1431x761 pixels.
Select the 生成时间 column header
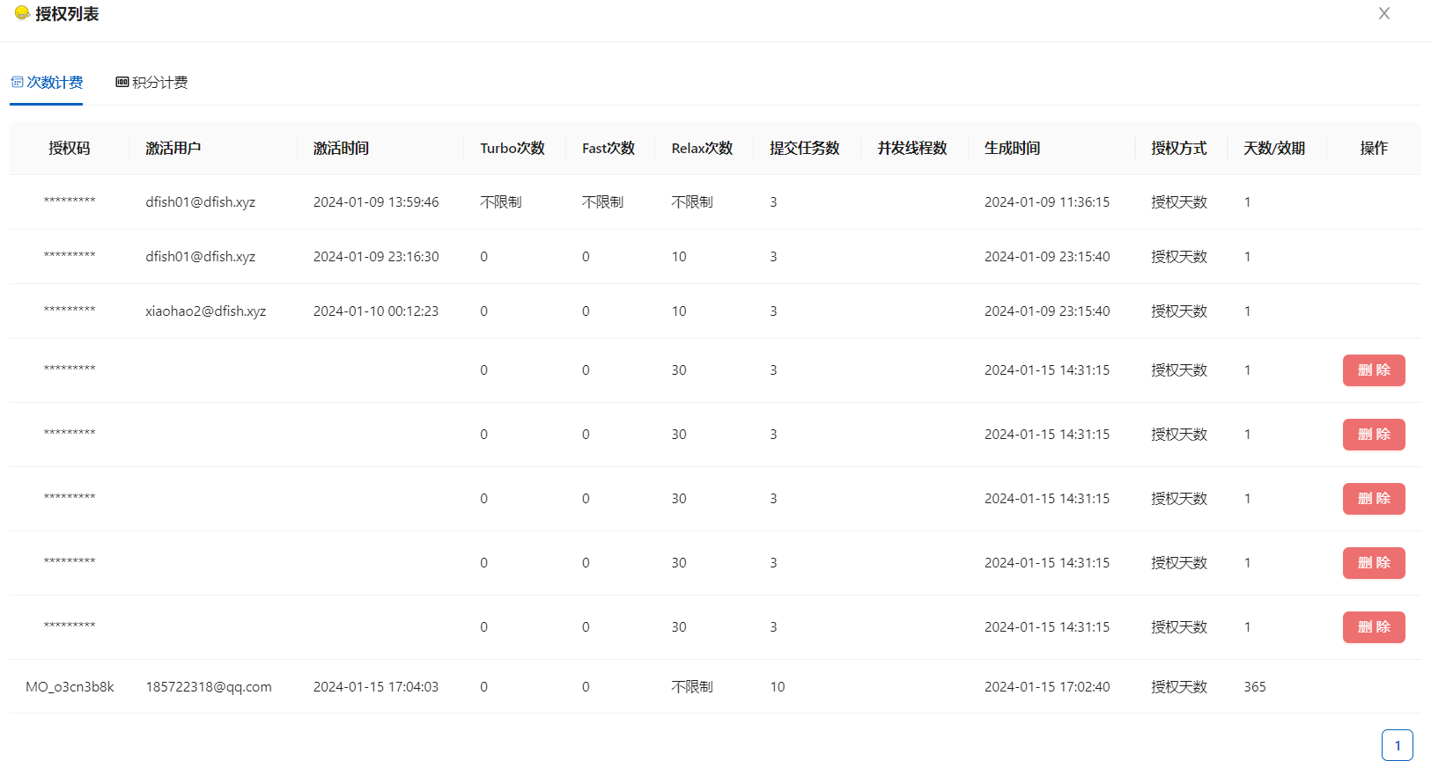1012,149
